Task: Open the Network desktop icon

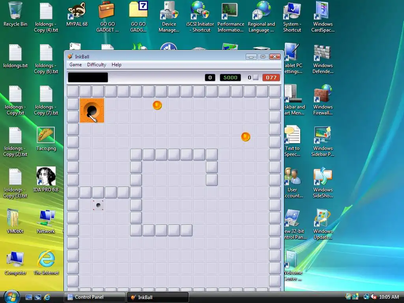Action: [46, 222]
